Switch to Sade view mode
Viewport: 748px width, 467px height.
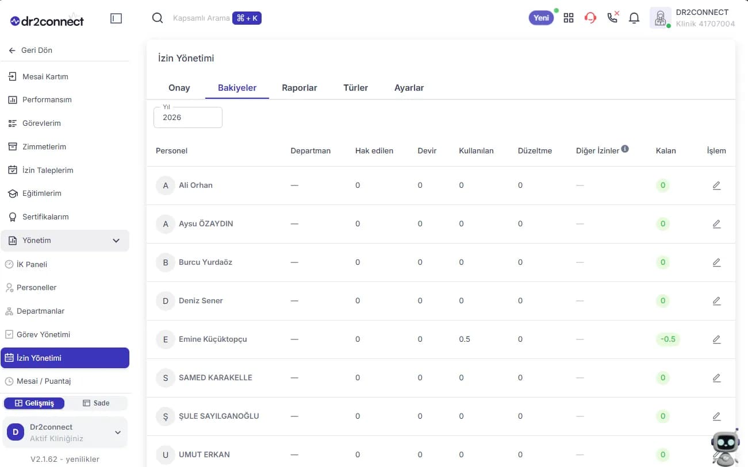pyautogui.click(x=96, y=403)
